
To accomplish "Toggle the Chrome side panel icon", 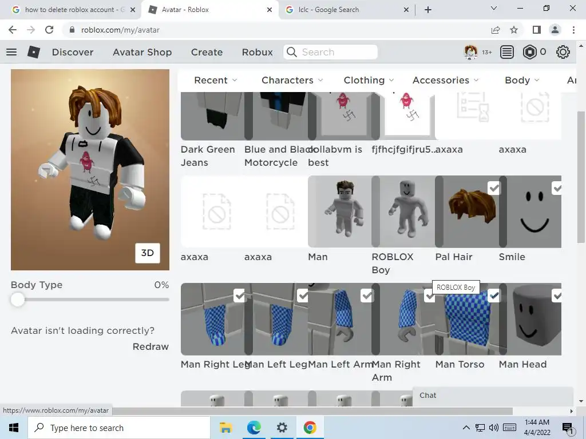I will pos(537,30).
